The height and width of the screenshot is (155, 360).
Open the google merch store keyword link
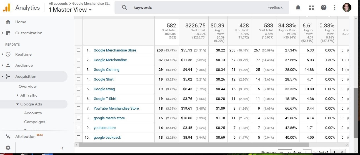pyautogui.click(x=109, y=118)
